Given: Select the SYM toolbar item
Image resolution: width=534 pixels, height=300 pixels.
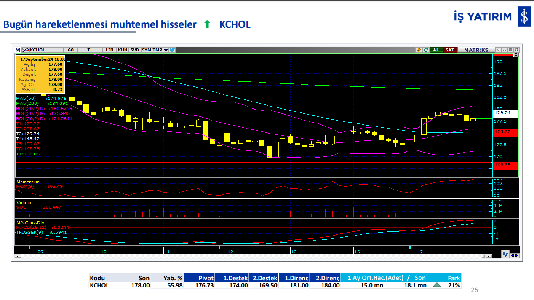Looking at the screenshot, I should pos(146,50).
